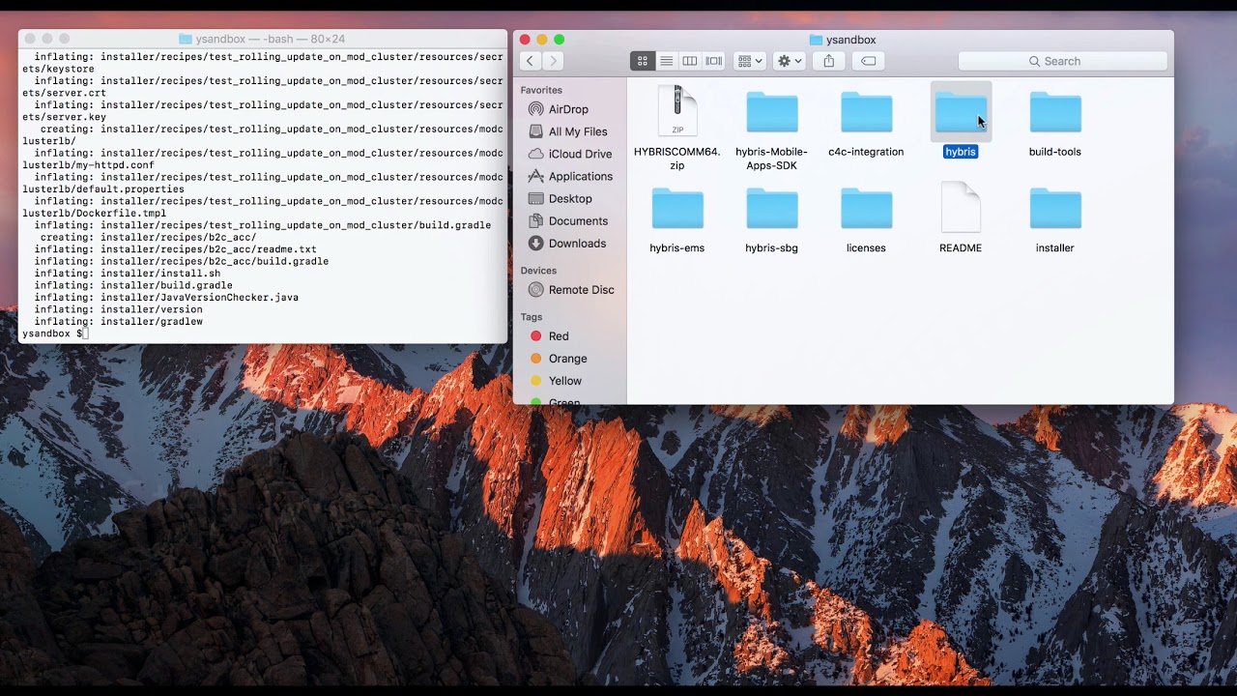Viewport: 1237px width, 696px height.
Task: Switch Finder to column view
Action: [690, 61]
